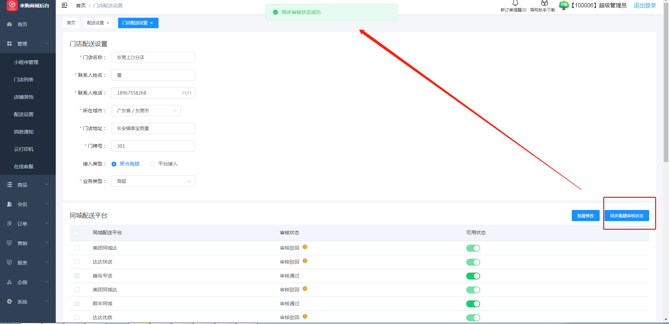Viewport: 669px width, 324px height.
Task: Click the 来购商城后台 logo icon
Action: click(12, 5)
